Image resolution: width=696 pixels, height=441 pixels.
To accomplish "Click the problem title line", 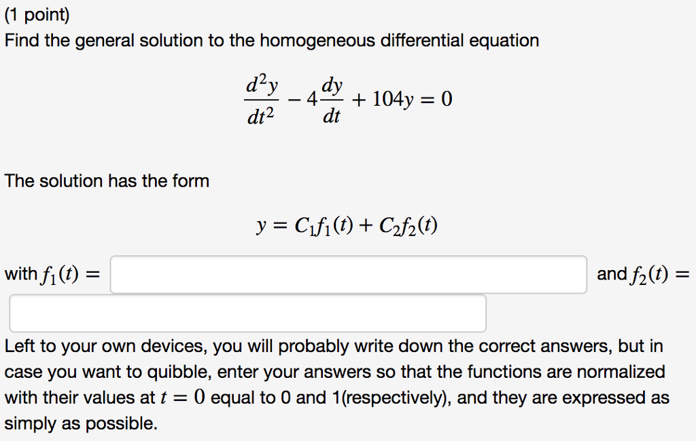I will [x=272, y=40].
